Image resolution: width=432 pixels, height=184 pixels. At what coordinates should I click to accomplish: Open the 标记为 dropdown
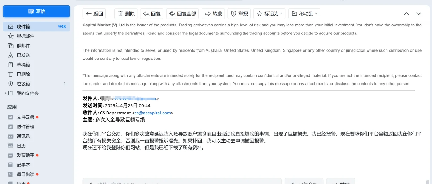269,13
